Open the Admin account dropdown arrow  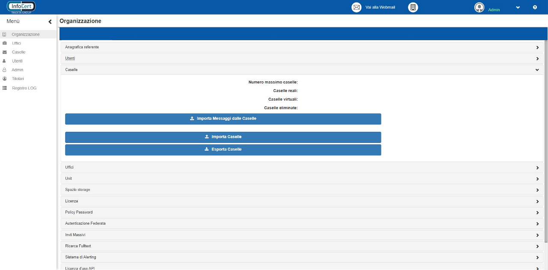coord(518,8)
